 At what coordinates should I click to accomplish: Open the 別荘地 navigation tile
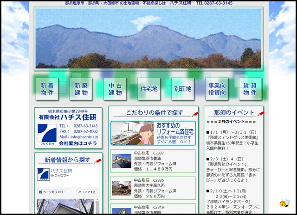coord(183,89)
